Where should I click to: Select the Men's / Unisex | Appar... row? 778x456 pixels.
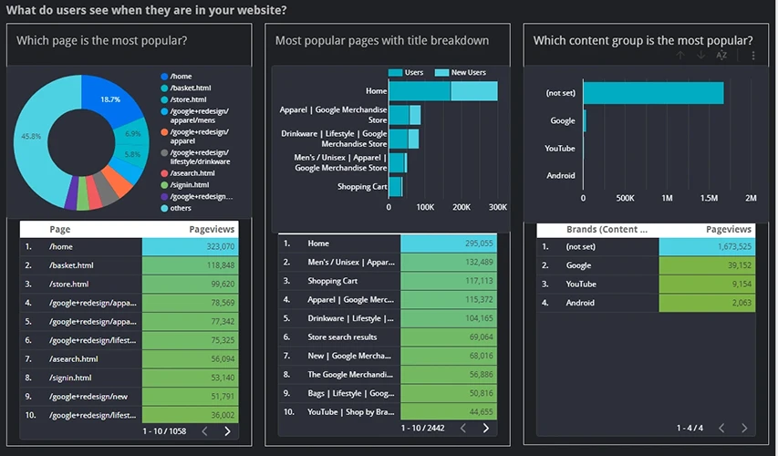(x=388, y=262)
